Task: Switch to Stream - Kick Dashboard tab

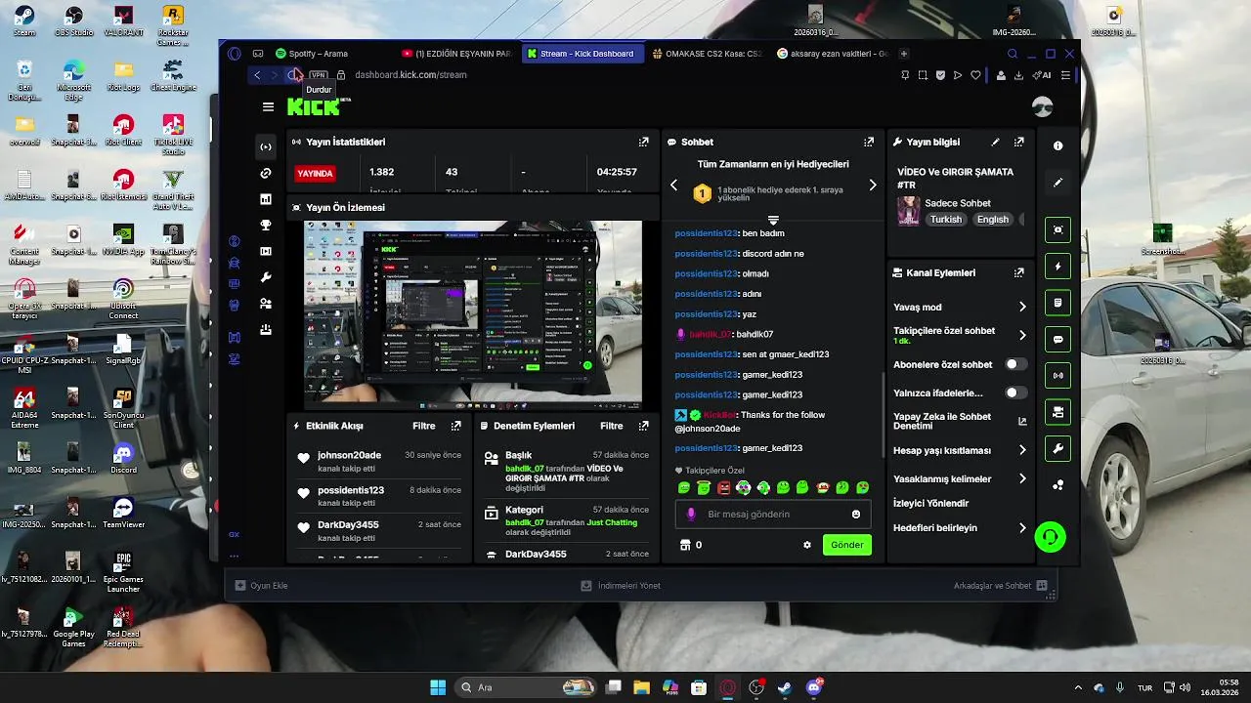Action: 582,54
